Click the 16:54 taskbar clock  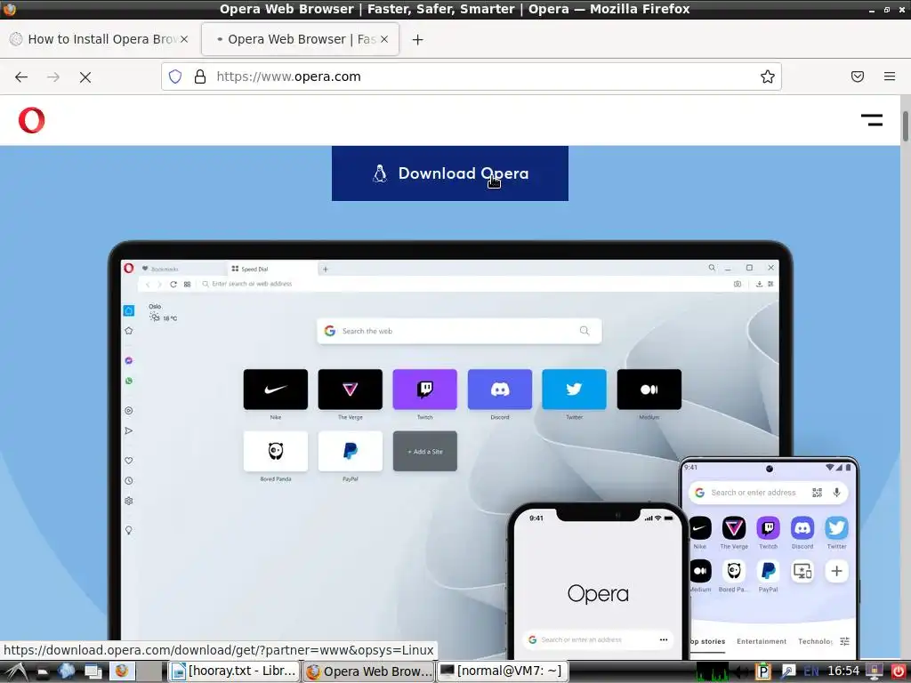point(843,671)
